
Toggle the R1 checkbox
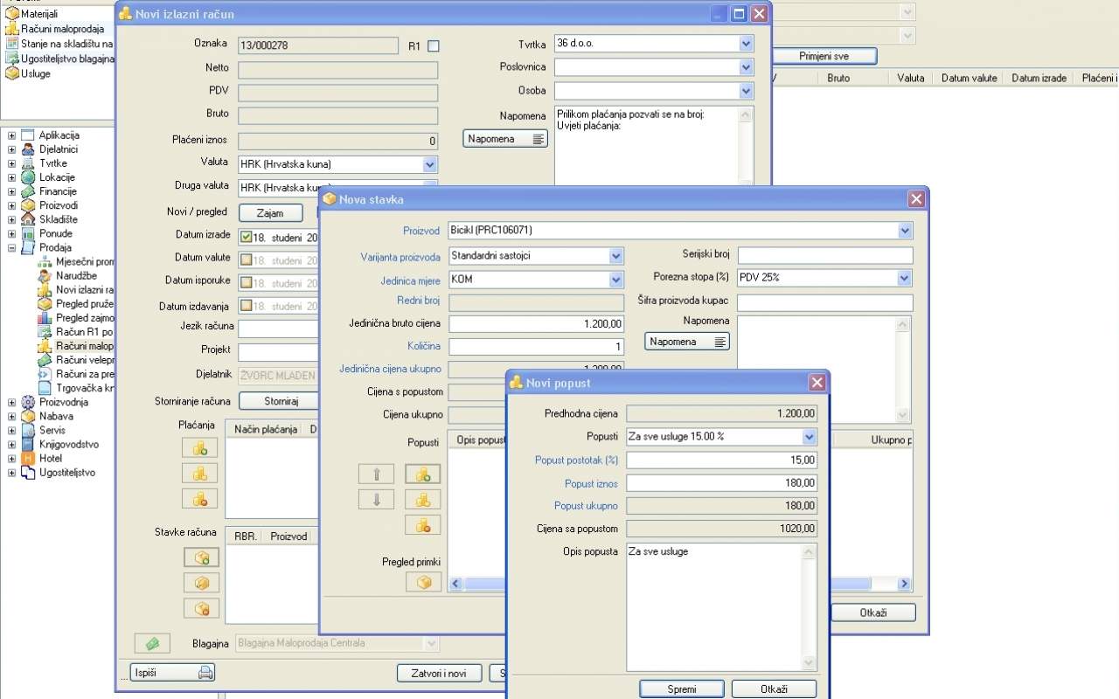click(433, 45)
